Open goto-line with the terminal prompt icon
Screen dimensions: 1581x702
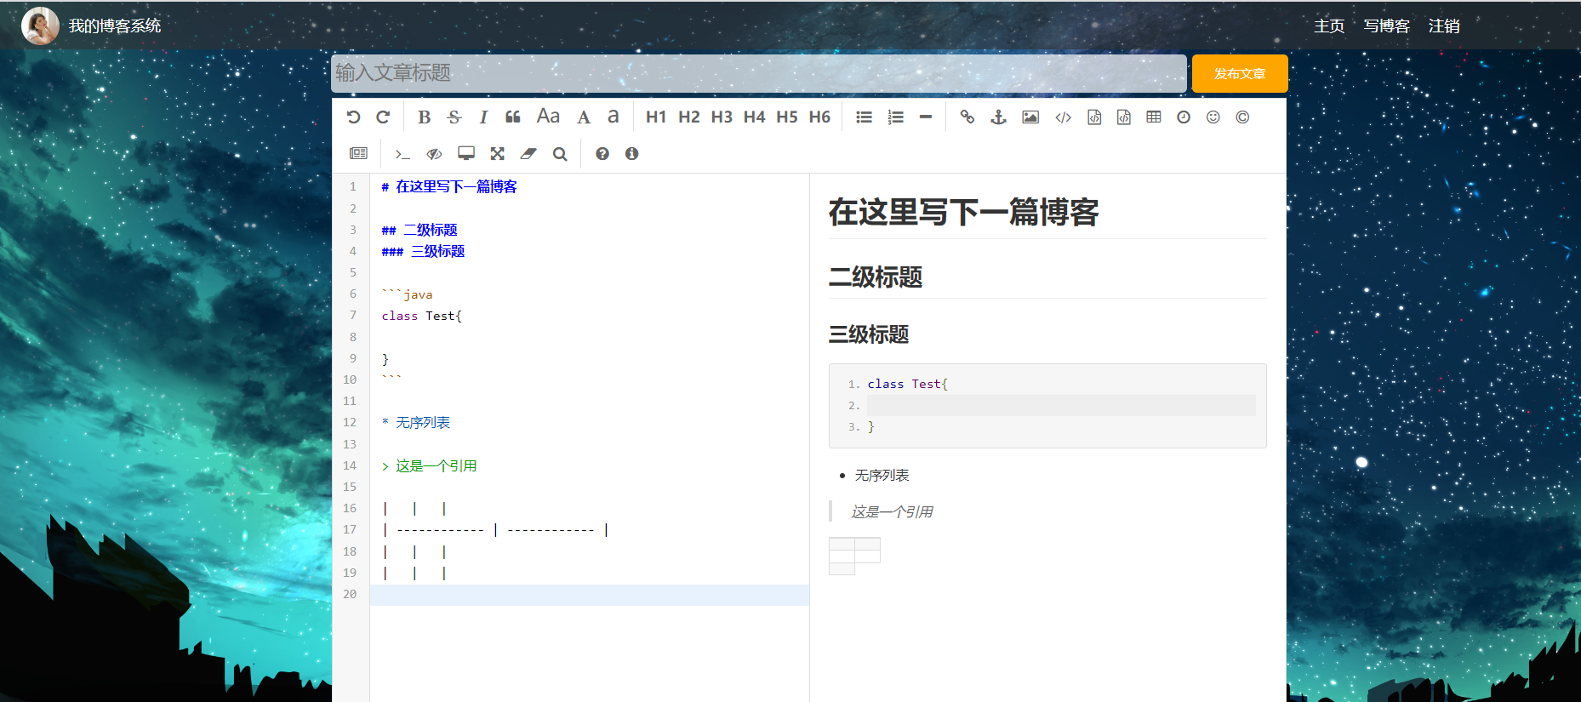point(402,154)
